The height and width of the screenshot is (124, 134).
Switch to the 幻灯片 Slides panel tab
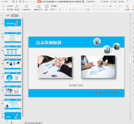(x=14, y=15)
